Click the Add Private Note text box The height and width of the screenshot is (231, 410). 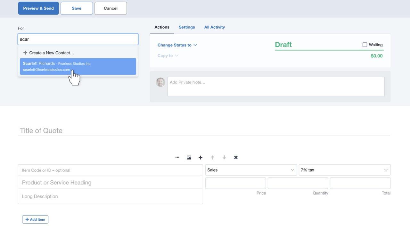[x=276, y=87]
